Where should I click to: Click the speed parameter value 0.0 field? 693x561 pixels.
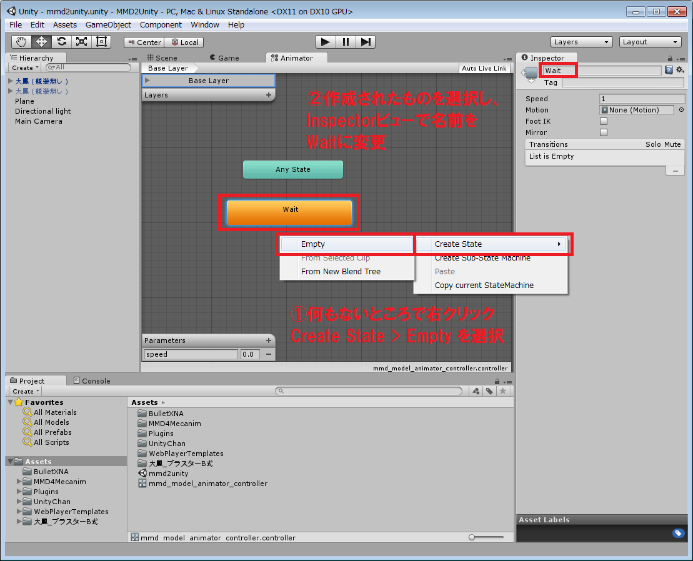coord(250,354)
